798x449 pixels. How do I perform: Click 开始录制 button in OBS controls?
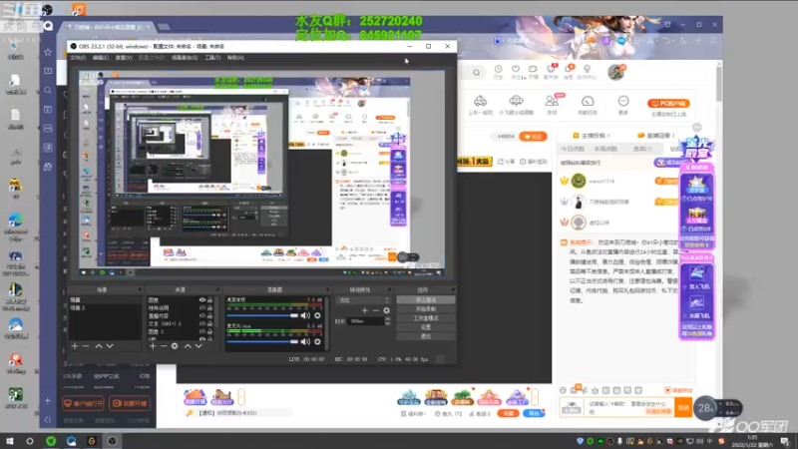tap(426, 309)
